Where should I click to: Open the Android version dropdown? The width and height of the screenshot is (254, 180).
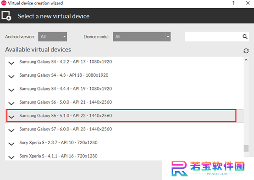click(x=52, y=37)
